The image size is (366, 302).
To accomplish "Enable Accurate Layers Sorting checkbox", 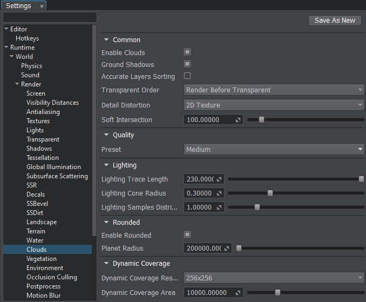I will pyautogui.click(x=187, y=76).
